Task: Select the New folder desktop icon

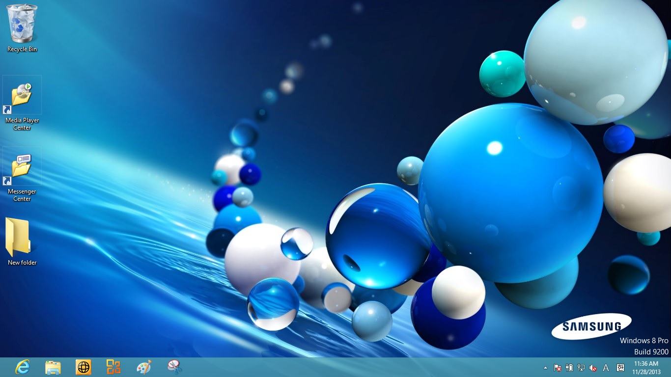Action: point(22,242)
